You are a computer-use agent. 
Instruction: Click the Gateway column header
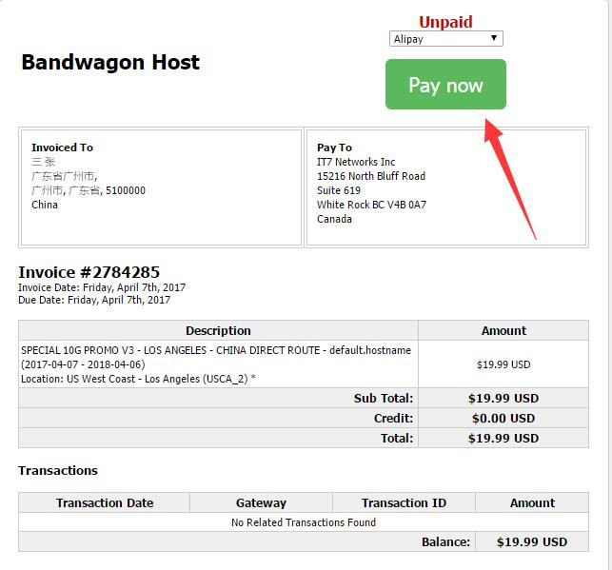click(x=261, y=502)
